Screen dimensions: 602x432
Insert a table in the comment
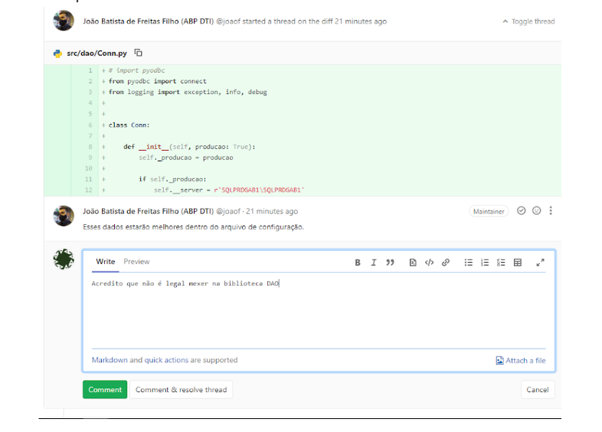pos(518,262)
